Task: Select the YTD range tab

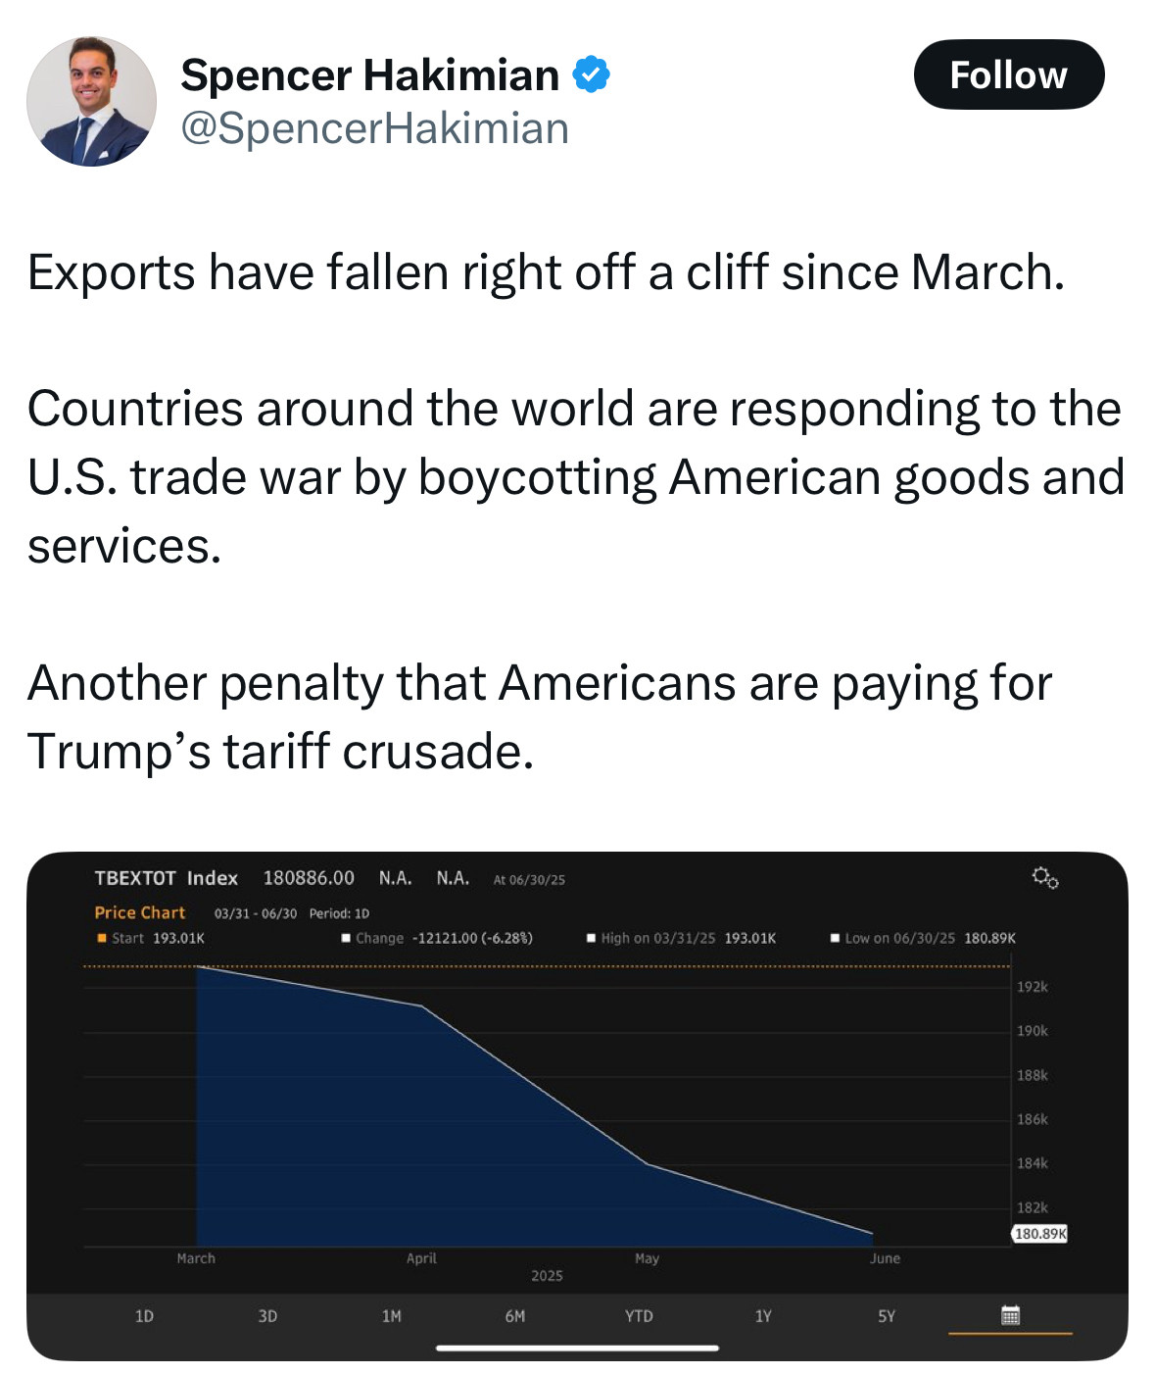Action: click(x=639, y=1316)
